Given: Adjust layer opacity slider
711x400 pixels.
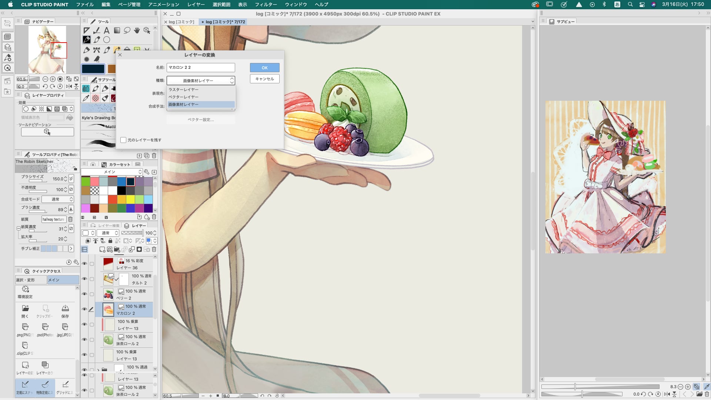Looking at the screenshot, I should [x=132, y=233].
